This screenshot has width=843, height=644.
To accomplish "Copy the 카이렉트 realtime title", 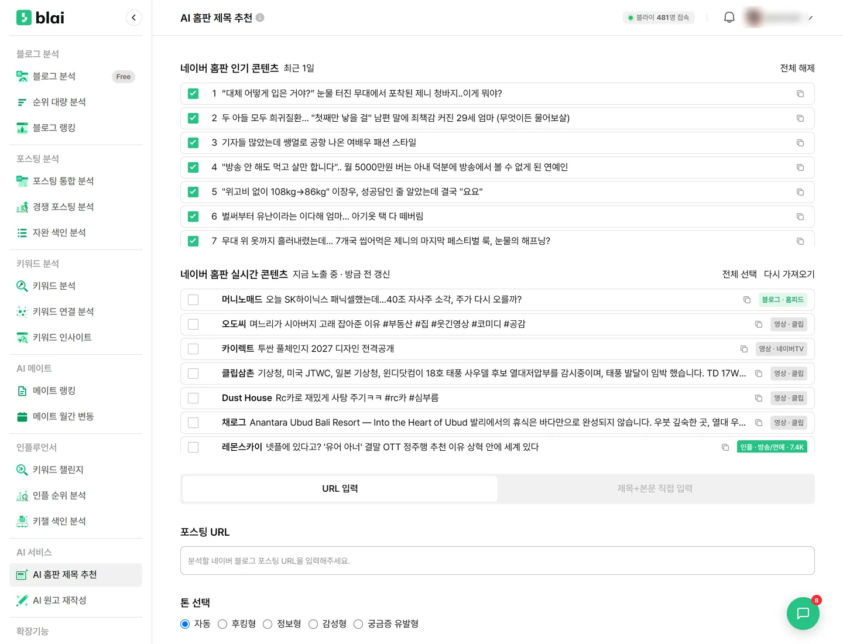I will tap(744, 349).
